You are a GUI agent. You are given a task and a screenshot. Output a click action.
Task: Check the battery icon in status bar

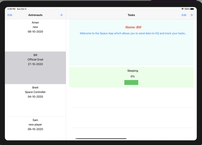click(192, 9)
